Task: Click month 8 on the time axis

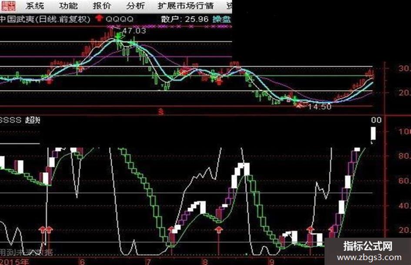Action: pyautogui.click(x=205, y=262)
